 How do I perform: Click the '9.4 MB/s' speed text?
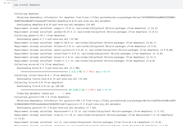coord(91,90)
